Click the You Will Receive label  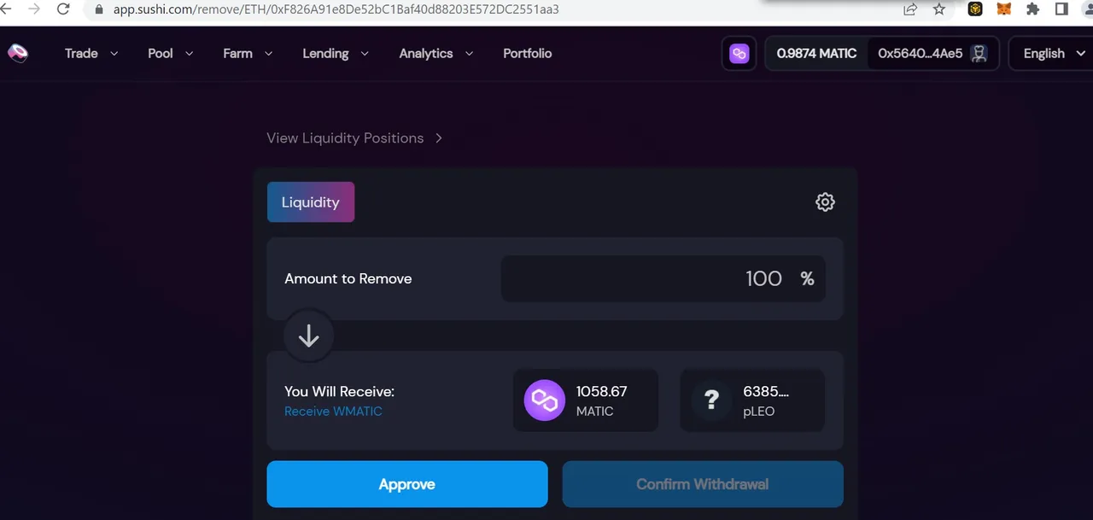tap(339, 392)
